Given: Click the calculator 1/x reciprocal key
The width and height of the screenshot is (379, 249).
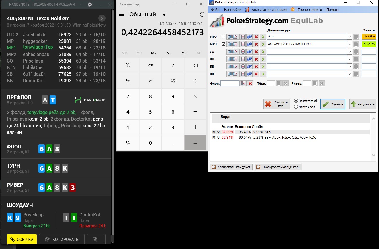Looking at the screenshot, I should point(128,81).
